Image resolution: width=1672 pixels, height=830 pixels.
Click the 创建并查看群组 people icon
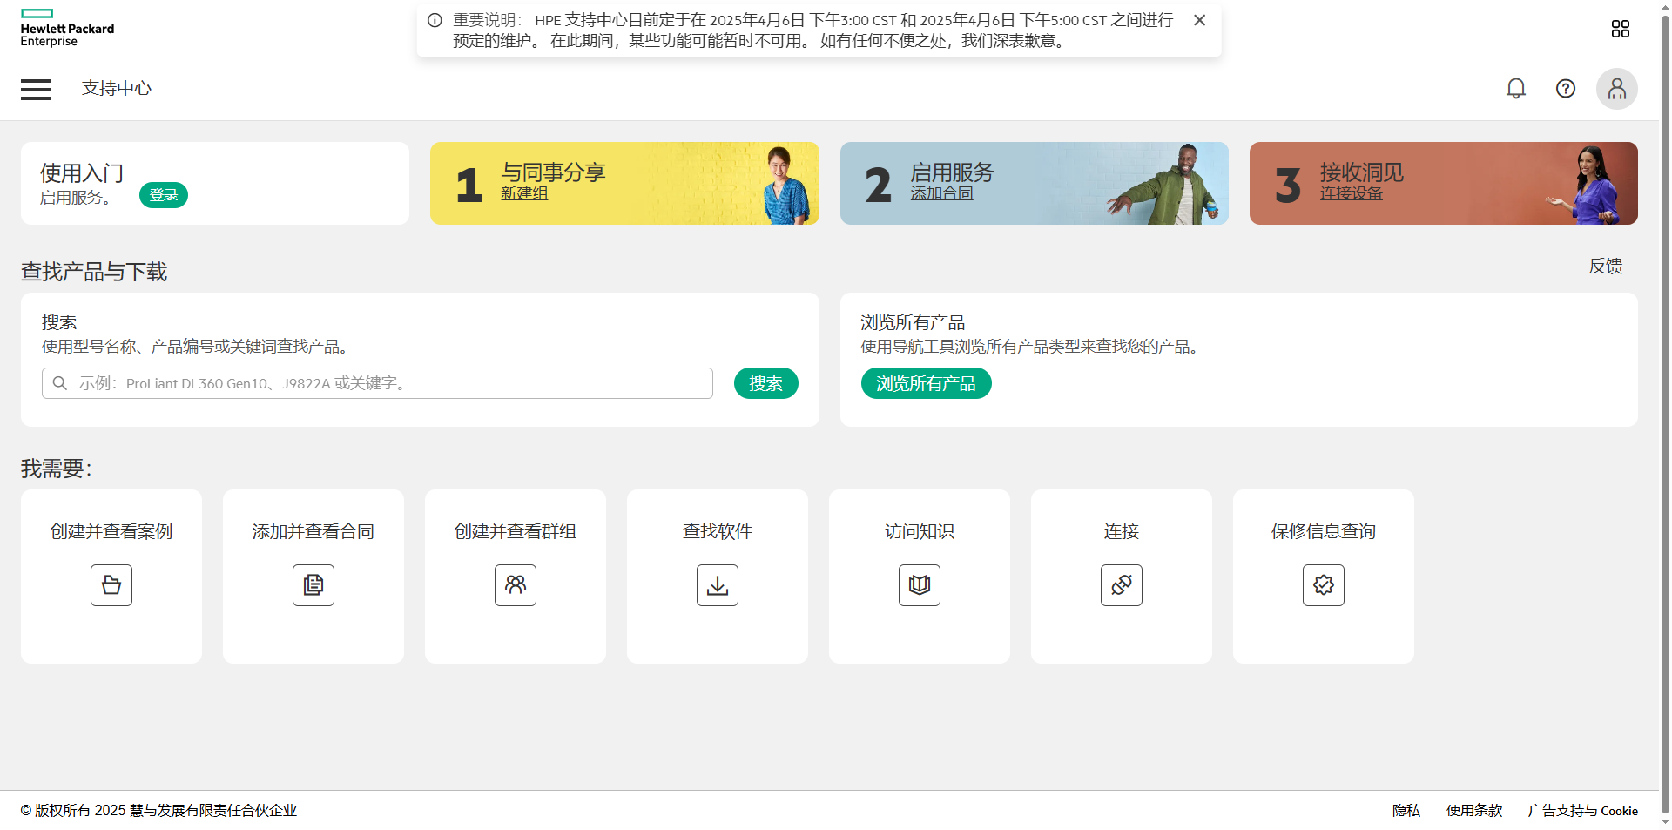click(x=516, y=585)
